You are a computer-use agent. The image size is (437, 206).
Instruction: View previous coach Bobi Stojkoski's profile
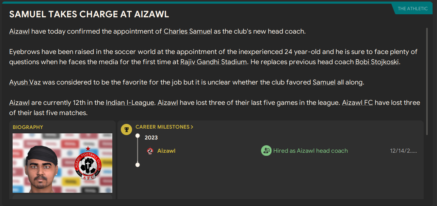377,62
